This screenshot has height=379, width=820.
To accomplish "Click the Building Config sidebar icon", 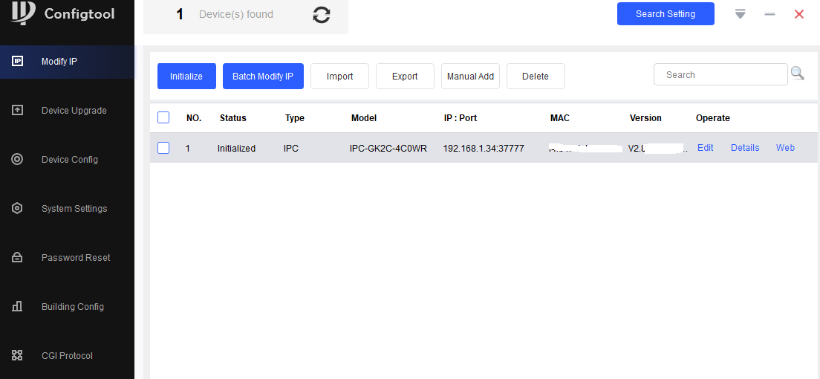I will 18,307.
